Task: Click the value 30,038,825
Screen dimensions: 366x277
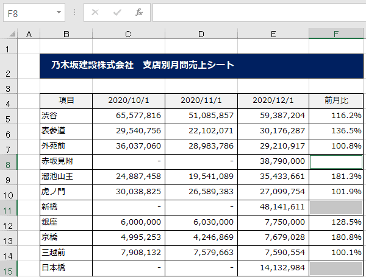Action: [138, 192]
